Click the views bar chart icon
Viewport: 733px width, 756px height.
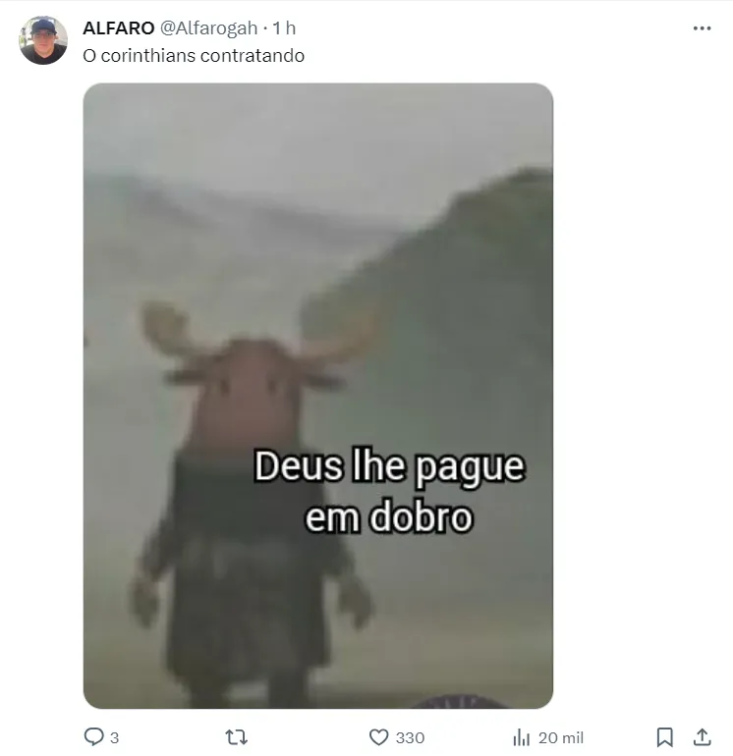521,737
